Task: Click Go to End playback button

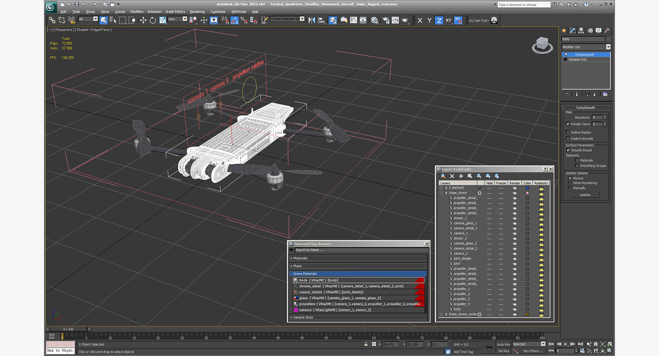Action: click(x=580, y=344)
